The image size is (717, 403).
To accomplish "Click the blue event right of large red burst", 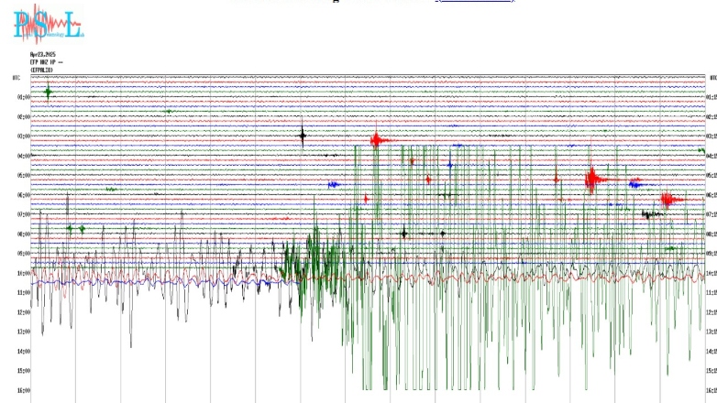I will click(x=635, y=184).
